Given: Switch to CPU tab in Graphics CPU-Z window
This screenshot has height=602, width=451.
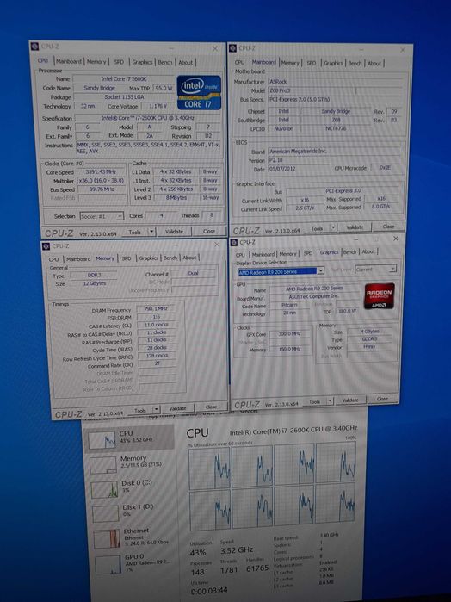Looking at the screenshot, I should [x=240, y=255].
